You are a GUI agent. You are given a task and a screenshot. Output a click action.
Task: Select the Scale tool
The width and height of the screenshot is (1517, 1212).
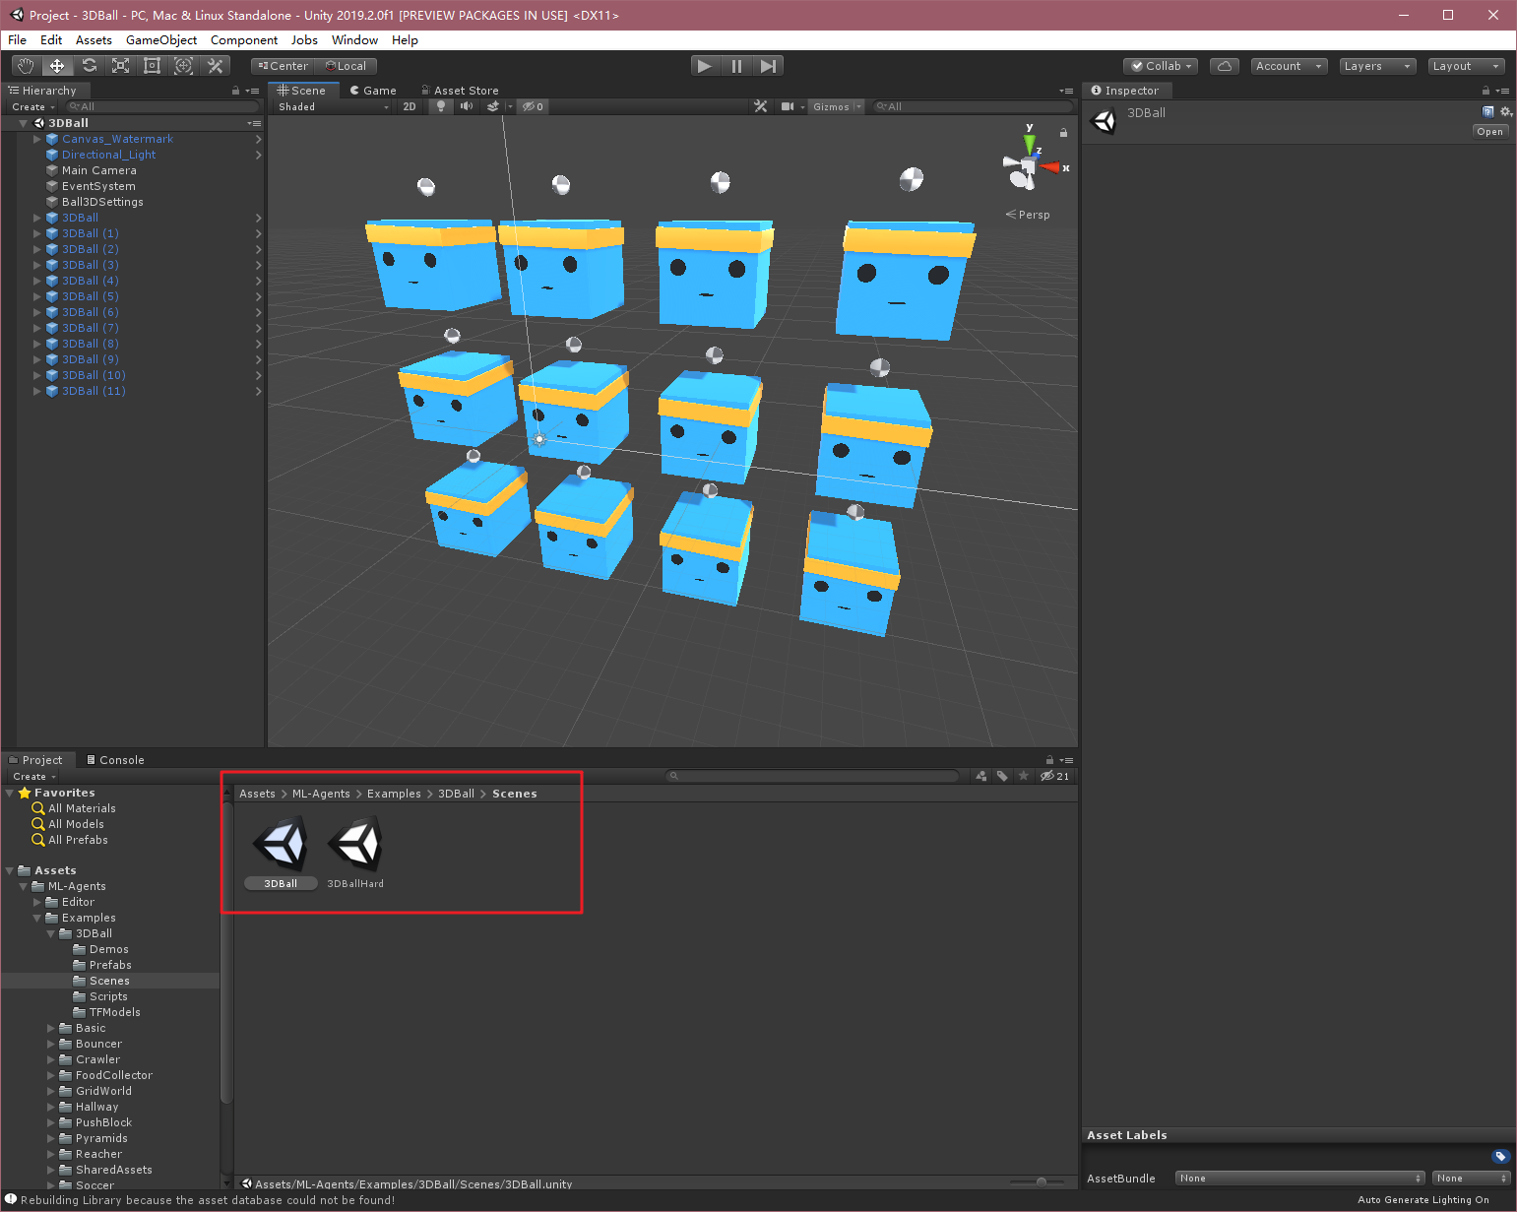(x=120, y=66)
